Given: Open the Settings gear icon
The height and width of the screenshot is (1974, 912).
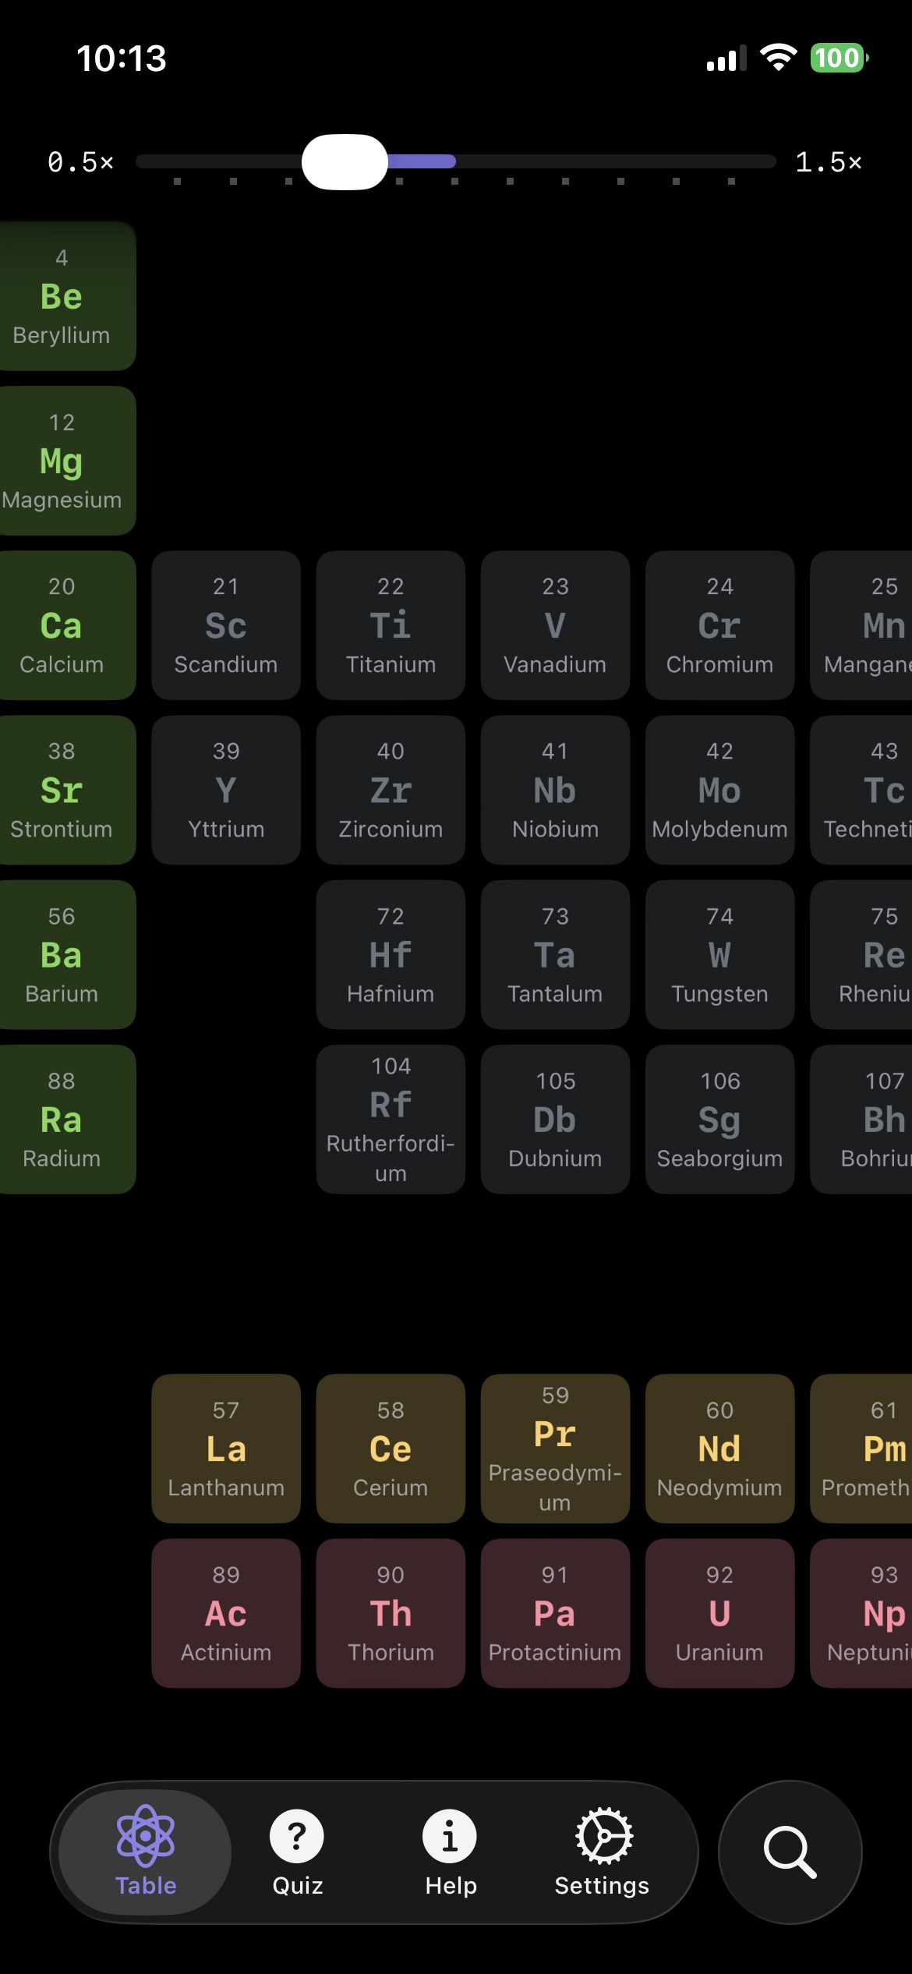Looking at the screenshot, I should click(603, 1836).
